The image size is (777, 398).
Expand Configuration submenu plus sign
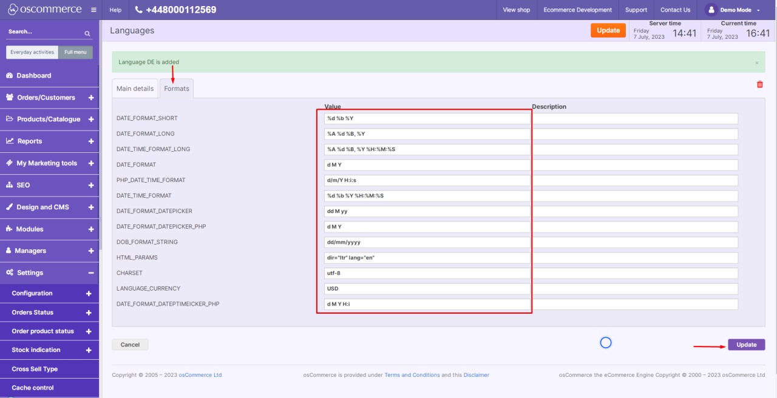89,294
